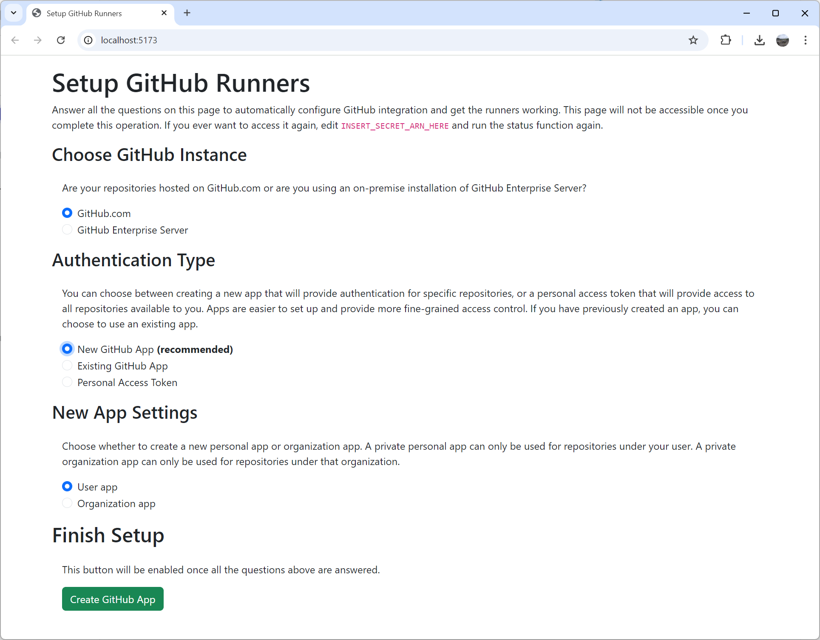This screenshot has width=820, height=640.
Task: Close the Setup GitHub Runners tab
Action: [164, 13]
